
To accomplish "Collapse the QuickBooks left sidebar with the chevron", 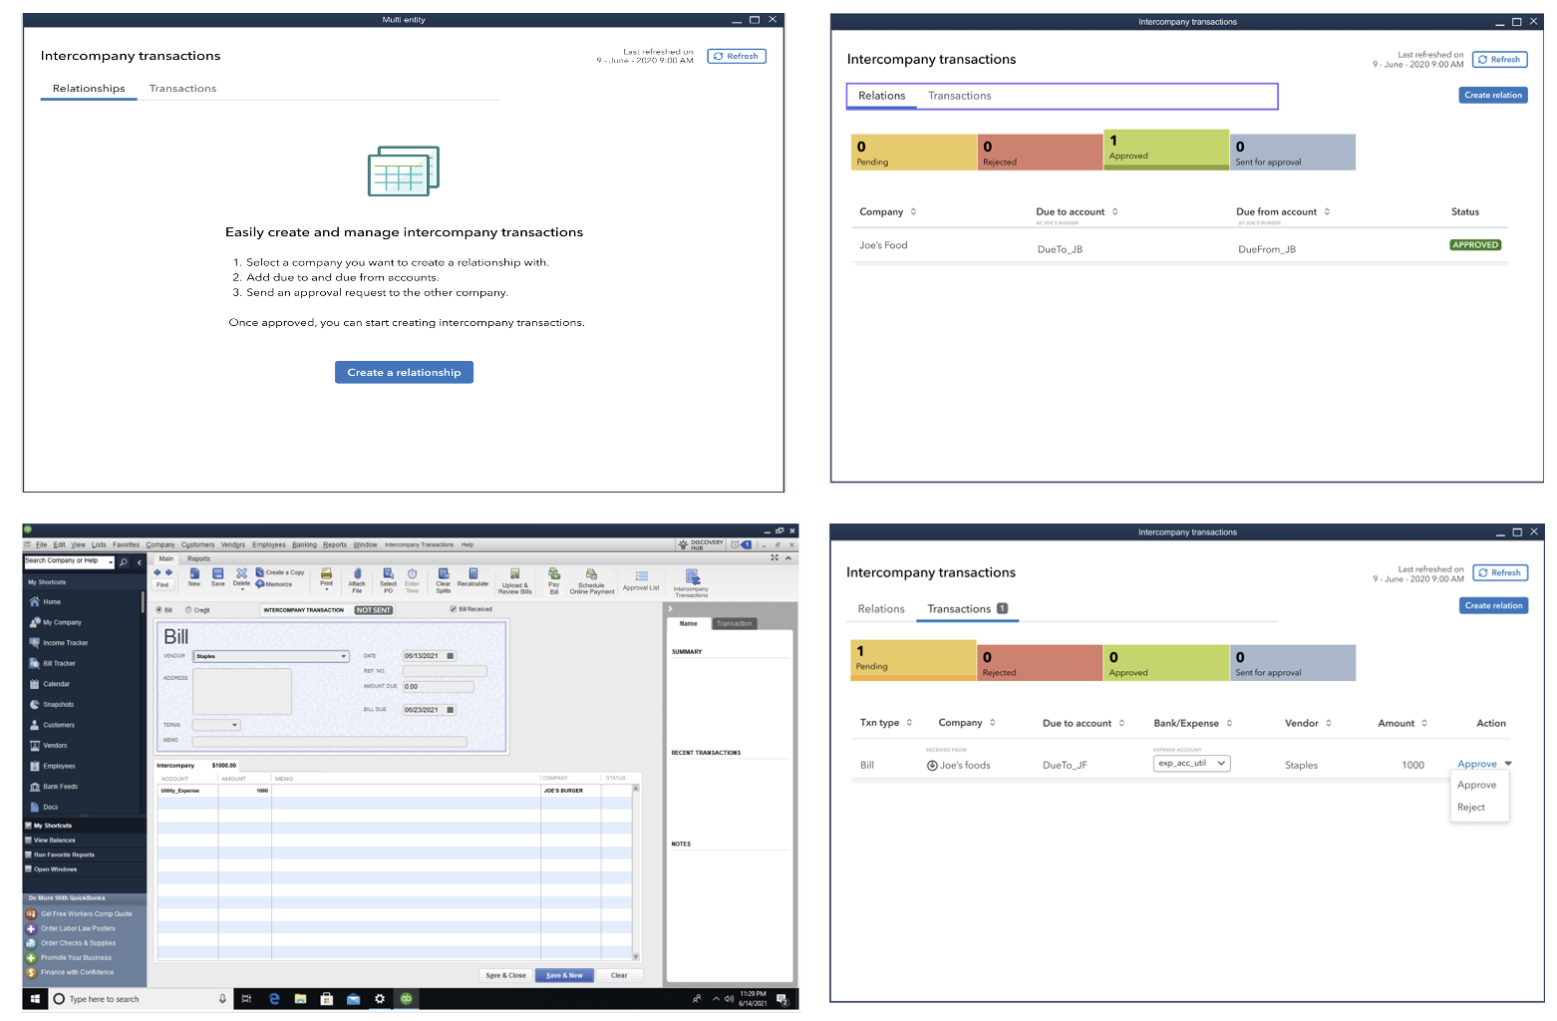I will tap(140, 562).
